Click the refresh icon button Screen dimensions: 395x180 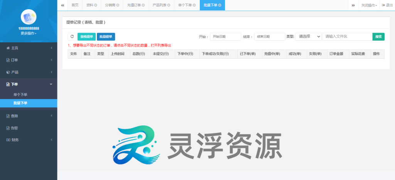[72, 36]
